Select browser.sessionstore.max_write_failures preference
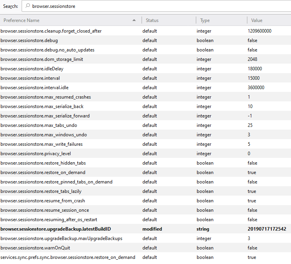This screenshot has height=264, width=291. (42, 144)
